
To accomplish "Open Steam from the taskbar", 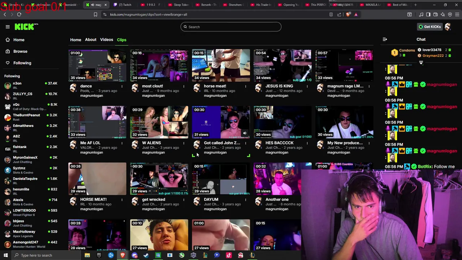I will [x=146, y=255].
